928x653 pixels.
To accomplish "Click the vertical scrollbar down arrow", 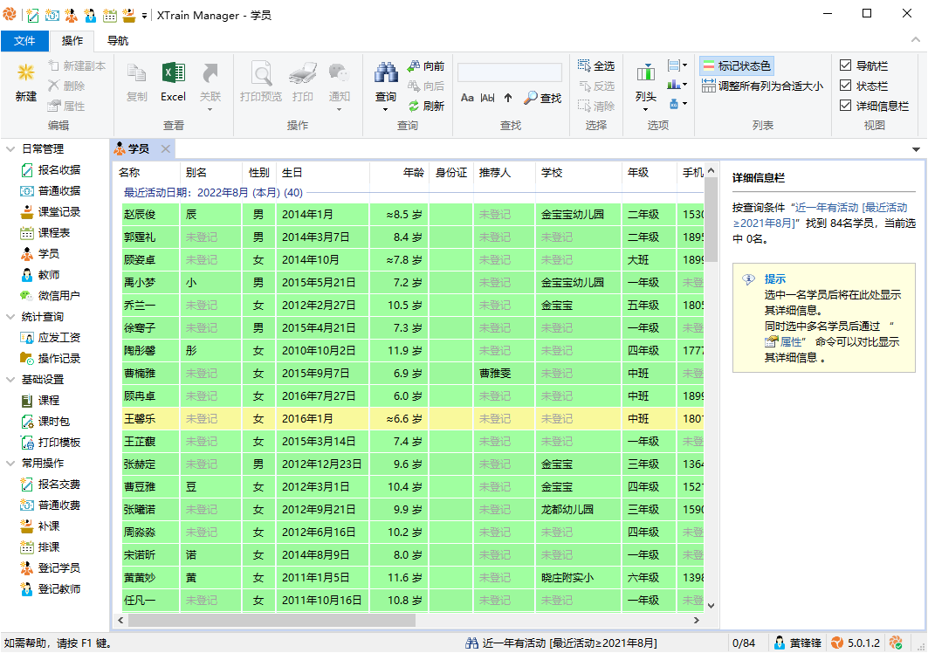I will (711, 605).
